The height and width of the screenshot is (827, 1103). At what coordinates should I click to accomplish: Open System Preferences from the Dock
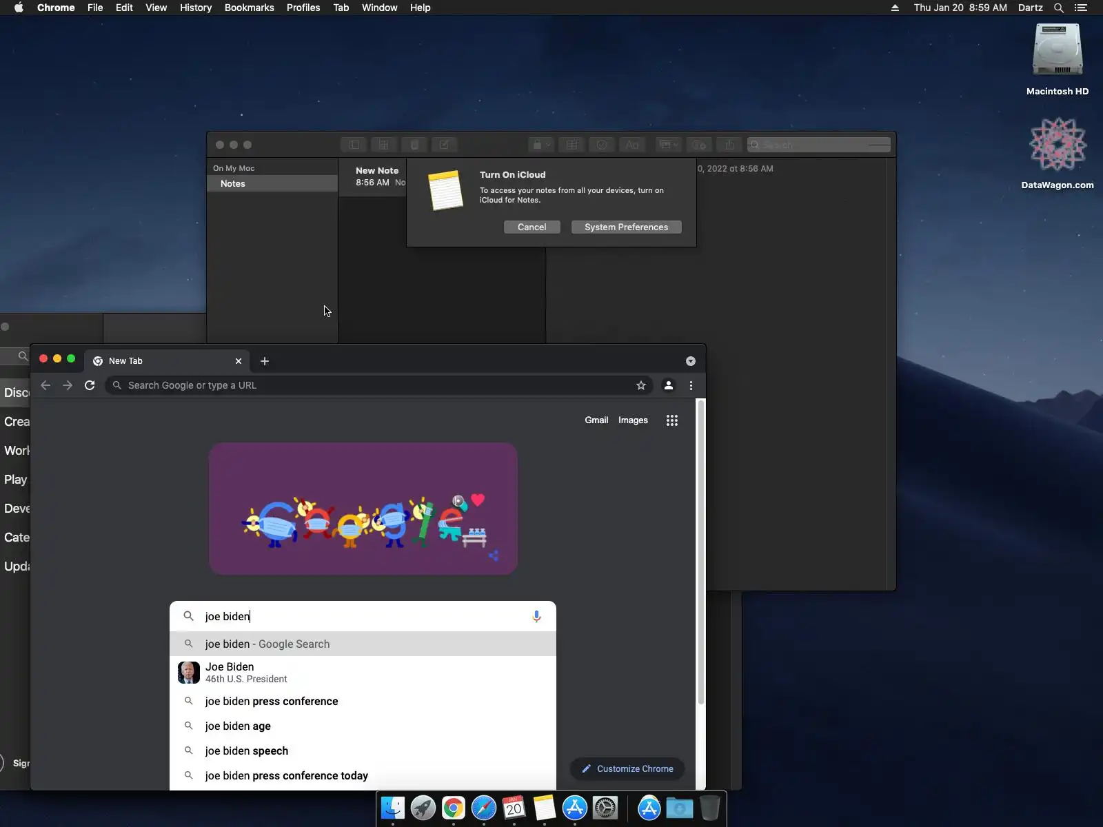tap(605, 808)
